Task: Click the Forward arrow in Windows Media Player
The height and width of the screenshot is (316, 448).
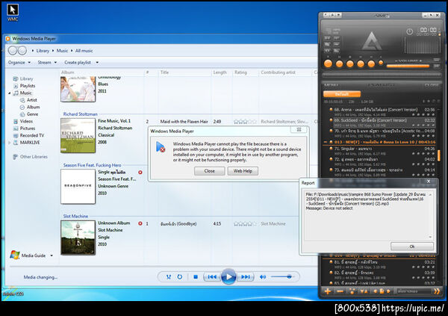Action: click(x=22, y=51)
